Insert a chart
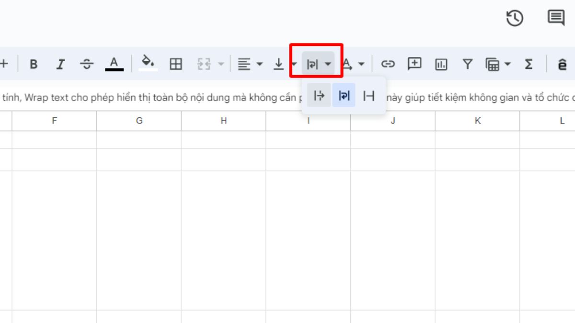Viewport: 575px width, 323px height. tap(442, 64)
